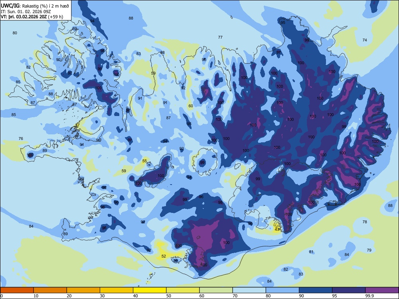The height and width of the screenshot is (299, 399).
Task: Pick the 95–99.9 legend color band
Action: pyautogui.click(x=349, y=290)
